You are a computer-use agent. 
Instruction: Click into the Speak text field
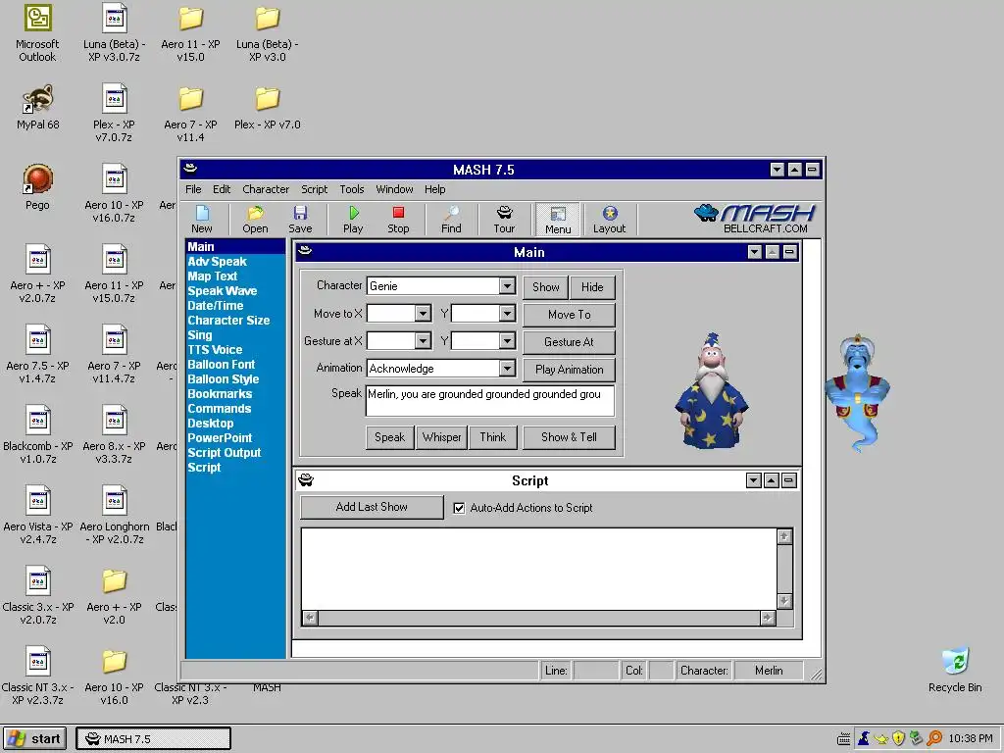[x=490, y=401]
